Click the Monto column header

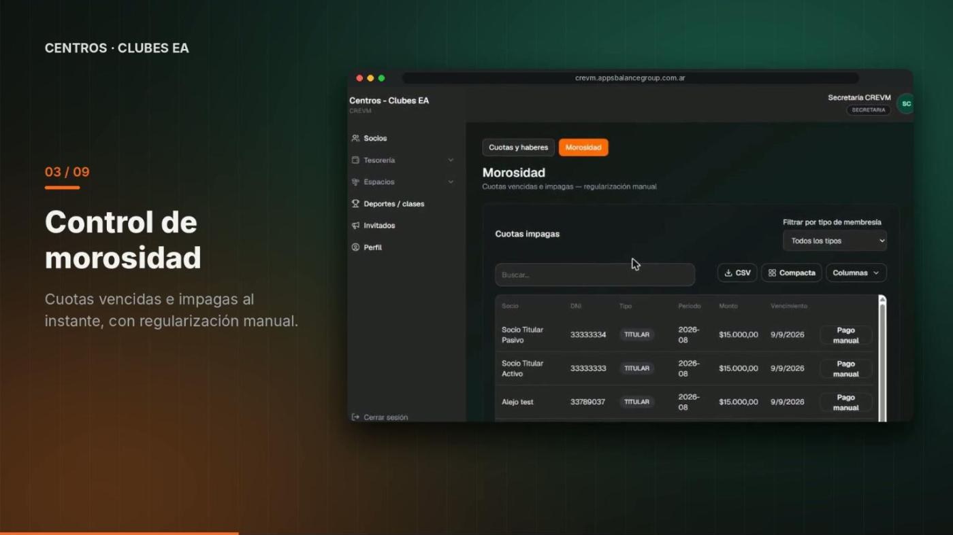[728, 306]
